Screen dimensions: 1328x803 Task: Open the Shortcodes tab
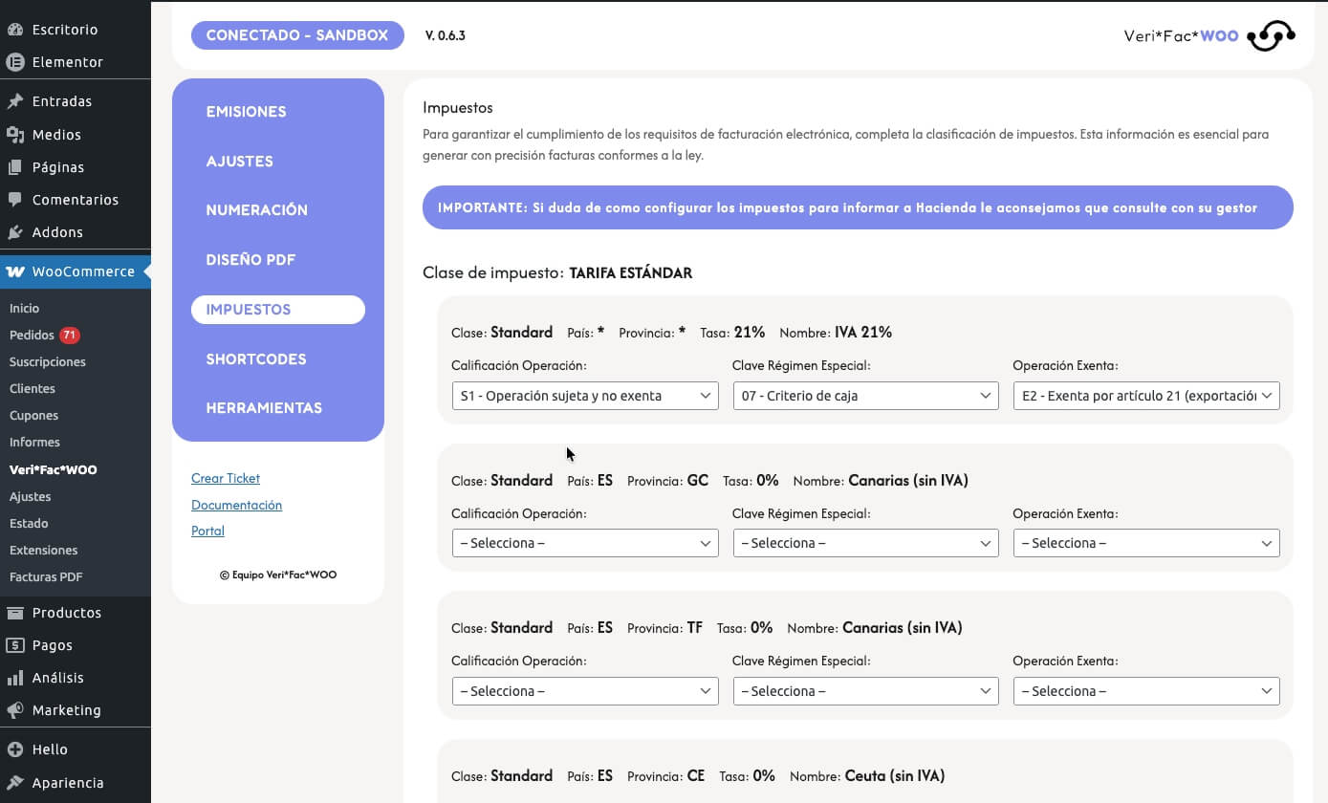pyautogui.click(x=256, y=359)
